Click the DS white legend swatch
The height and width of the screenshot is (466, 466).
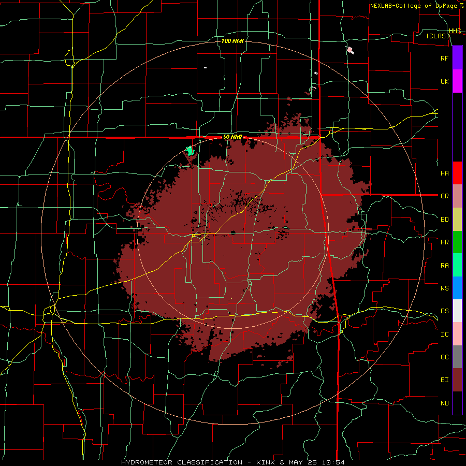pyautogui.click(x=457, y=311)
